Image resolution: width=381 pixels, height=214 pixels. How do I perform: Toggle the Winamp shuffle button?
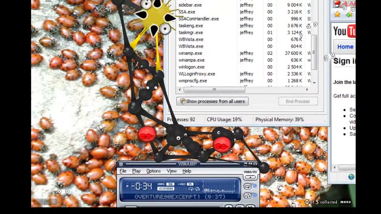[x=247, y=196]
